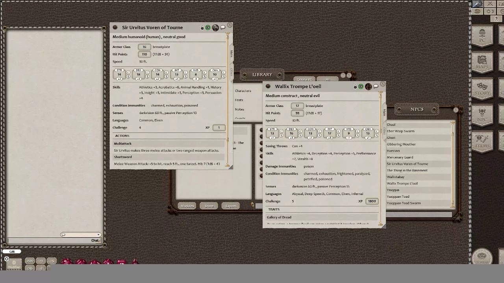Image resolution: width=504 pixels, height=283 pixels.
Task: Open Feats in the Library window
Action: coord(239,100)
